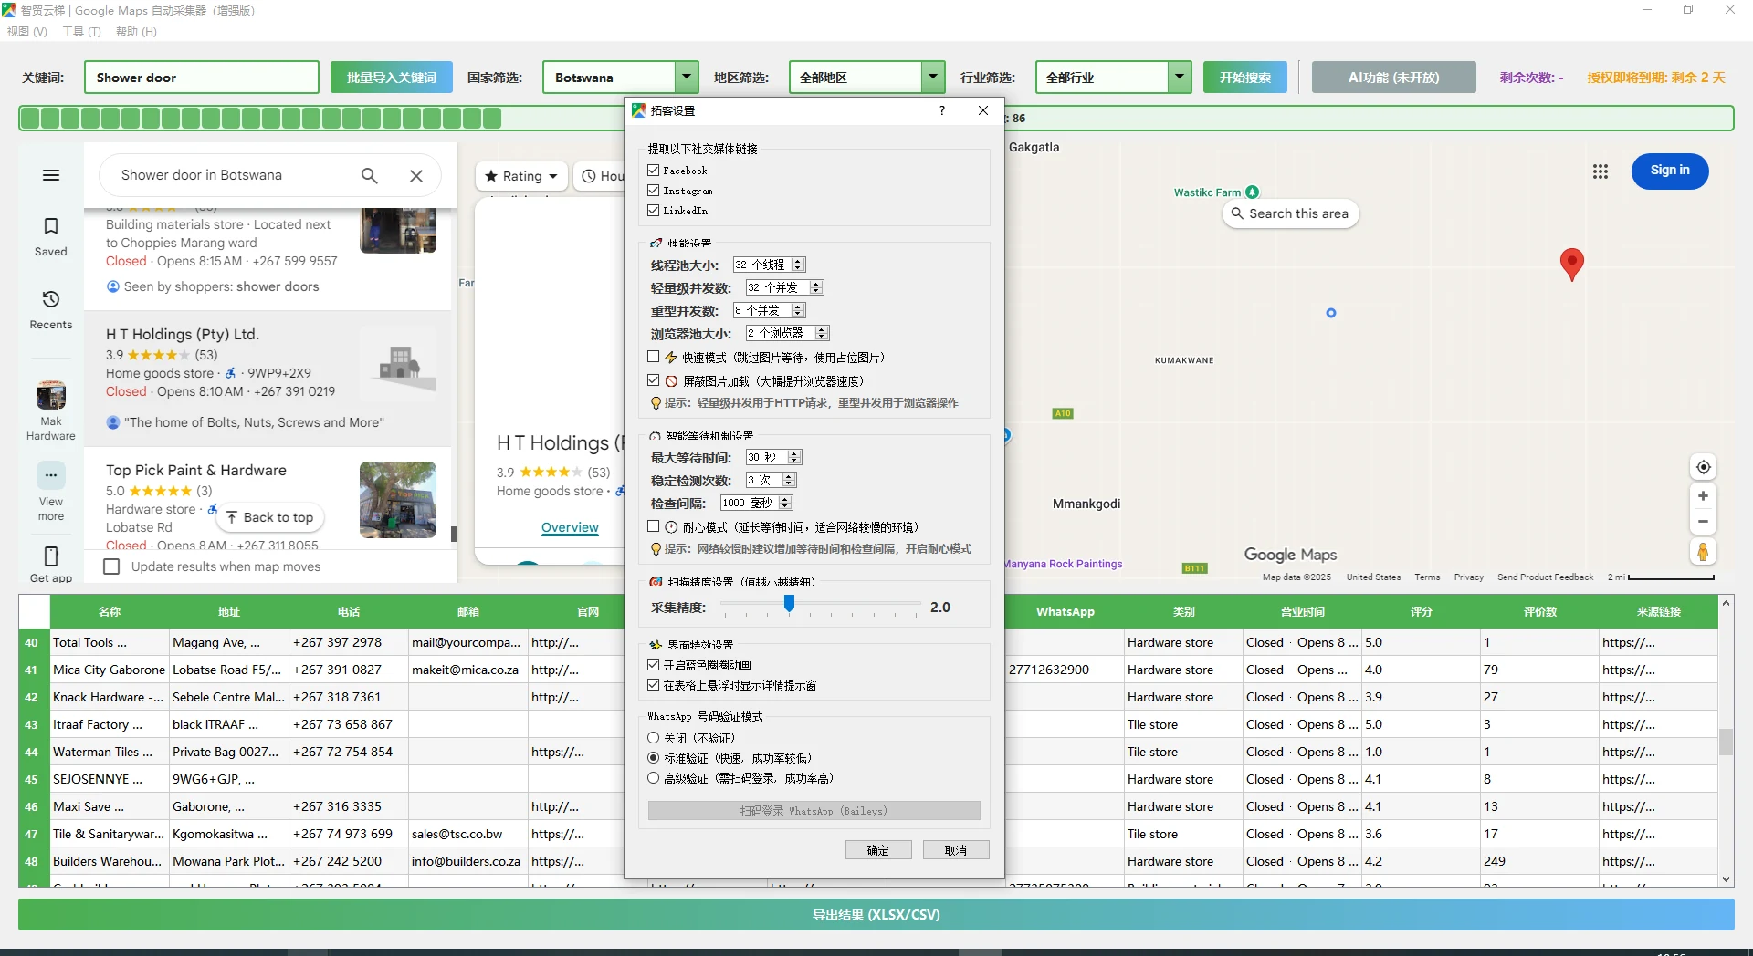Click the 批量导入关键词 button

click(391, 78)
